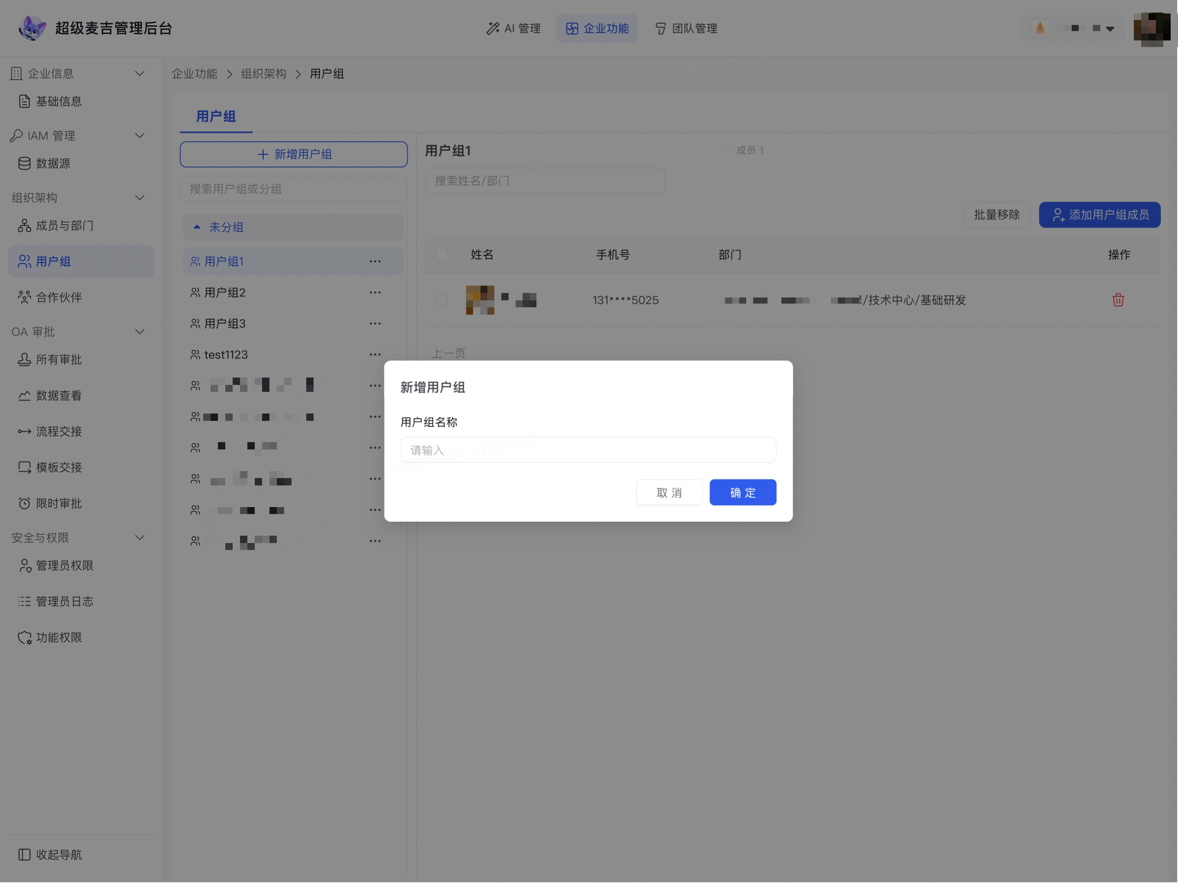The width and height of the screenshot is (1178, 883).
Task: Open more options for 用户组3
Action: (x=375, y=324)
